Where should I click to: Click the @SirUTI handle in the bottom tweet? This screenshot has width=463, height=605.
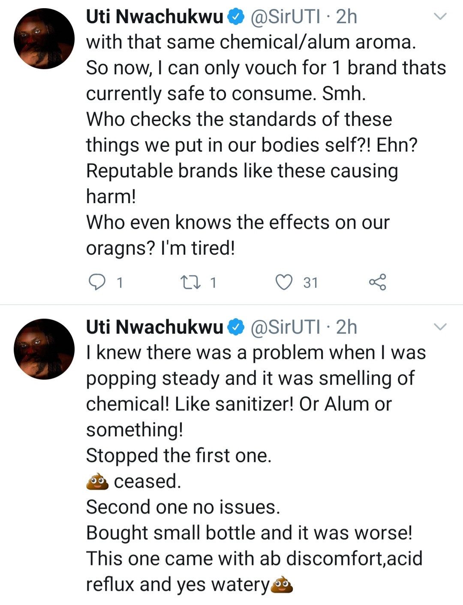285,327
